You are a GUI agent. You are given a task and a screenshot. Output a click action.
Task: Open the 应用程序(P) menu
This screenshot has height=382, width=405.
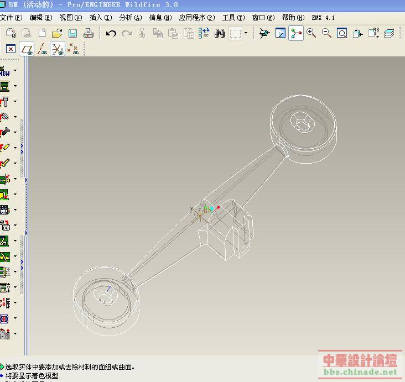tap(196, 18)
